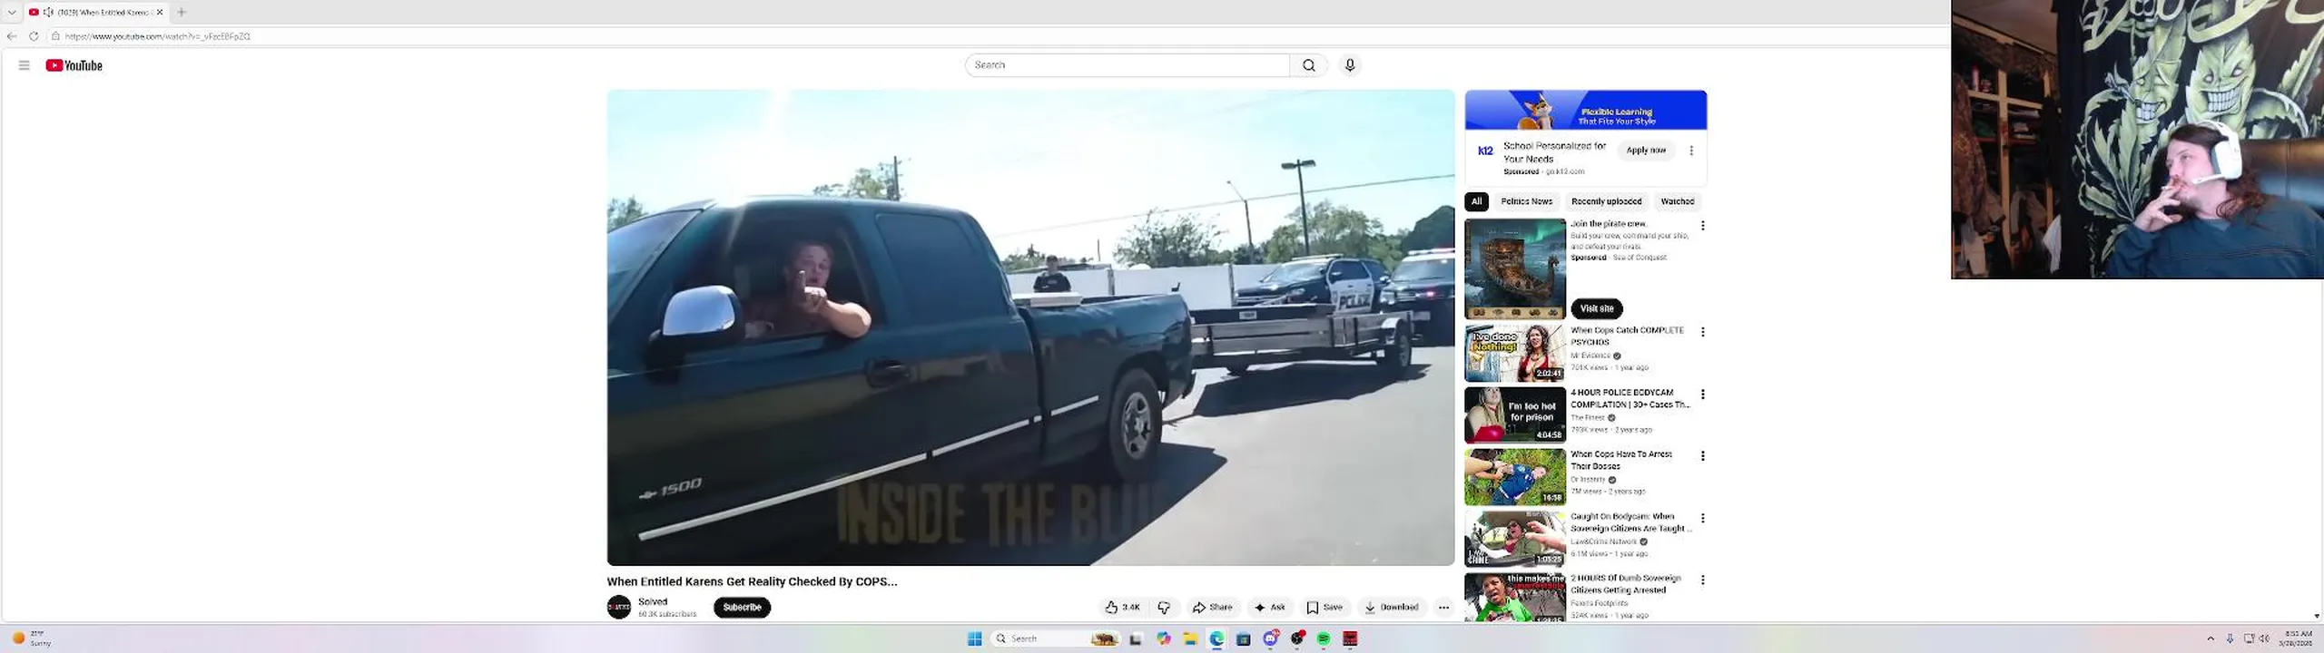Open the tab list dropdown chevron

pos(12,12)
